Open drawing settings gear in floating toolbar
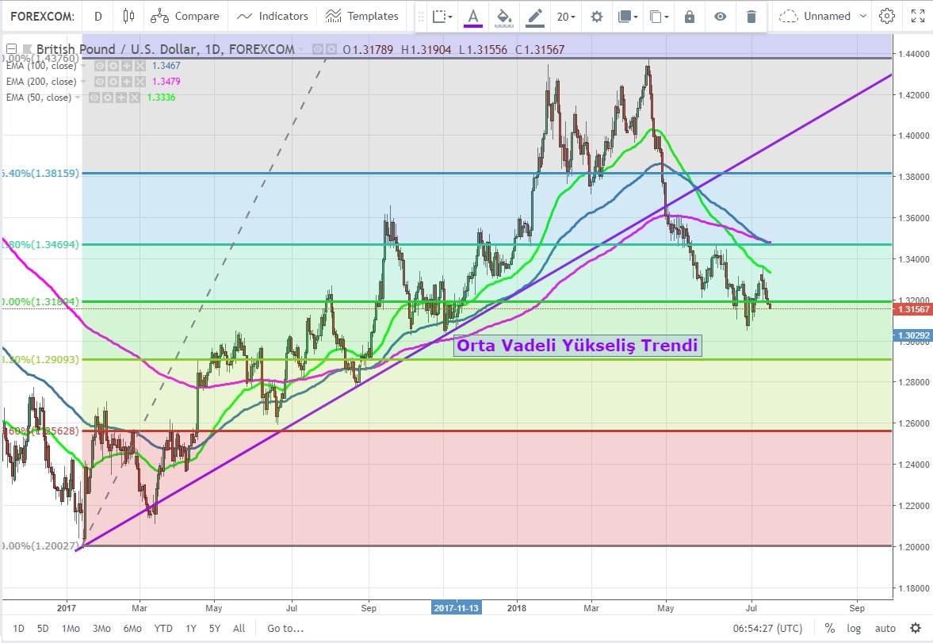Viewport: 933px width, 643px height. (597, 16)
